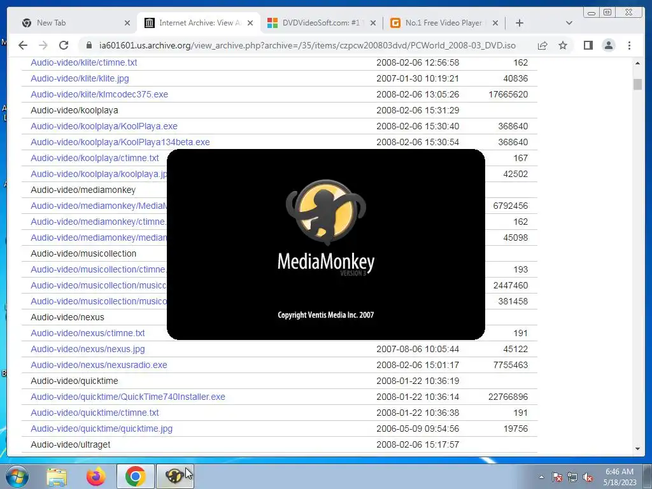Image resolution: width=652 pixels, height=489 pixels.
Task: Share this page via the share icon
Action: pos(542,45)
